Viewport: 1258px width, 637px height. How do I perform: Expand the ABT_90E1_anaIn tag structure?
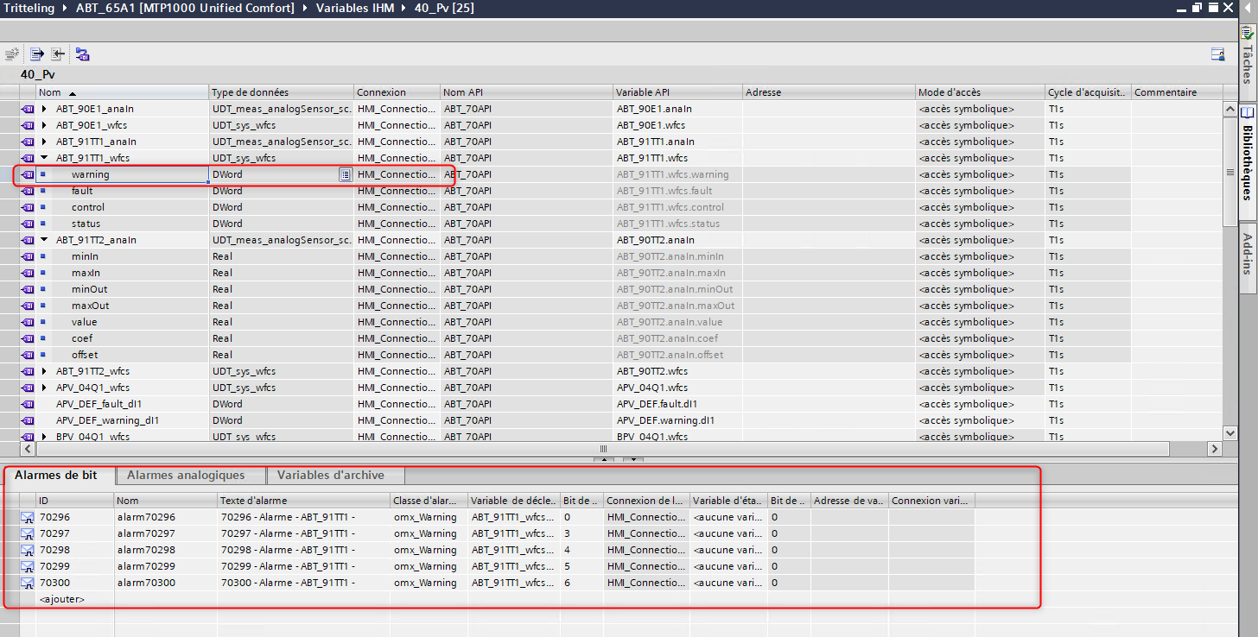coord(44,109)
